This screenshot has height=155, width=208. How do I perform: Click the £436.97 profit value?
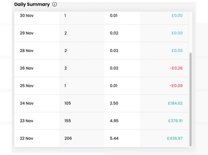[x=175, y=138]
